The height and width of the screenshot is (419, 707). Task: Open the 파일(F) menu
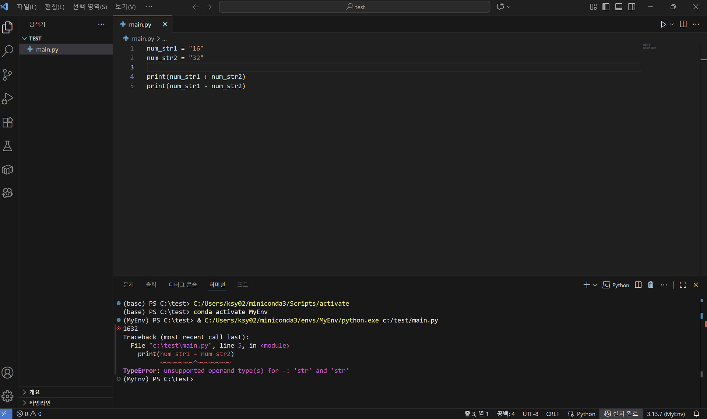click(x=27, y=7)
